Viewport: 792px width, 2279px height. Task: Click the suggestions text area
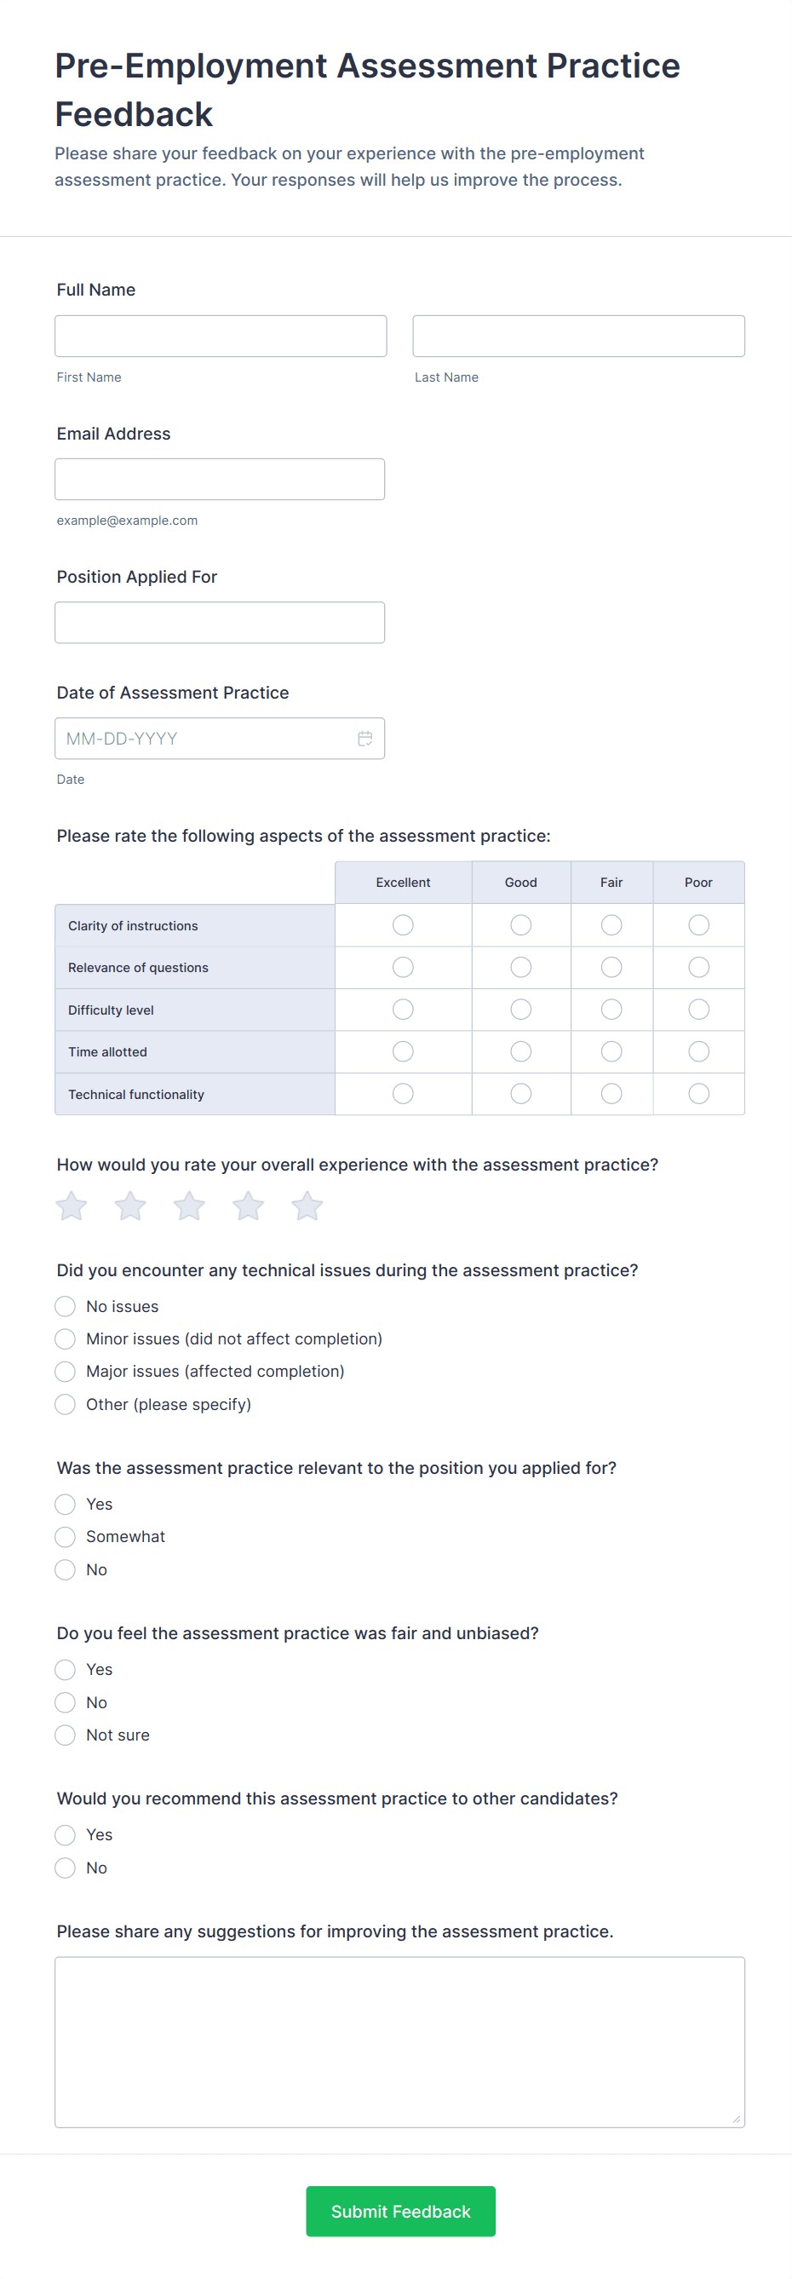coord(399,2042)
